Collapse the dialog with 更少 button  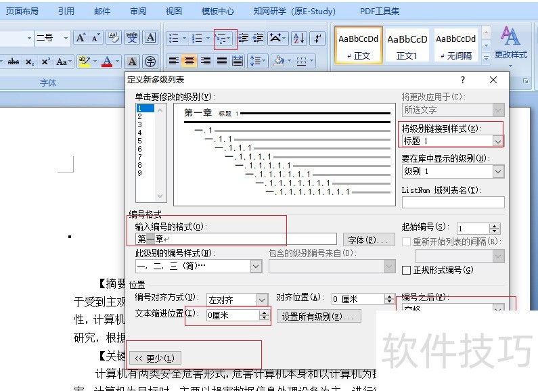click(x=156, y=359)
